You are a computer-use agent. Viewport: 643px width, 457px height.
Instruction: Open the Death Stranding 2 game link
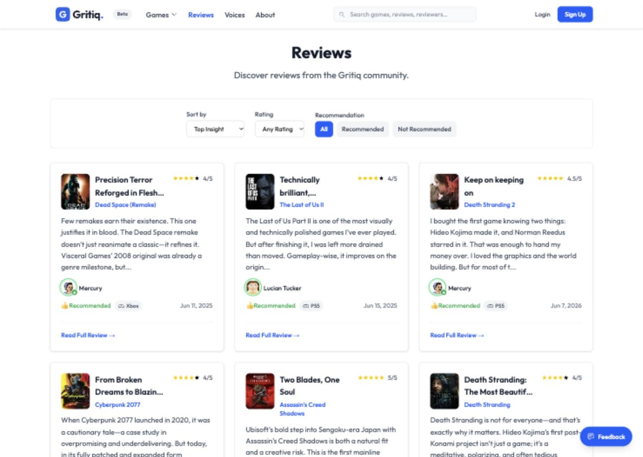489,205
